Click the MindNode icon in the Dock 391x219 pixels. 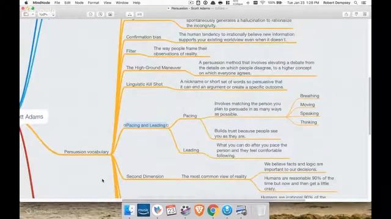click(158, 210)
